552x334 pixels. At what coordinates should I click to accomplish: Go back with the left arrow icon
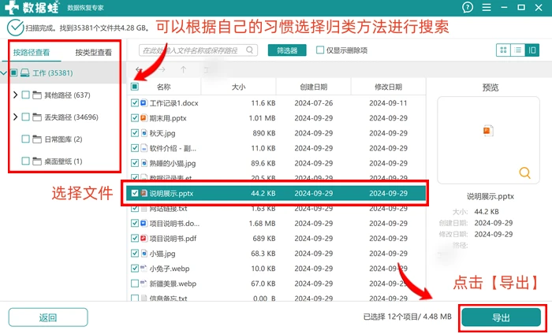coord(139,69)
